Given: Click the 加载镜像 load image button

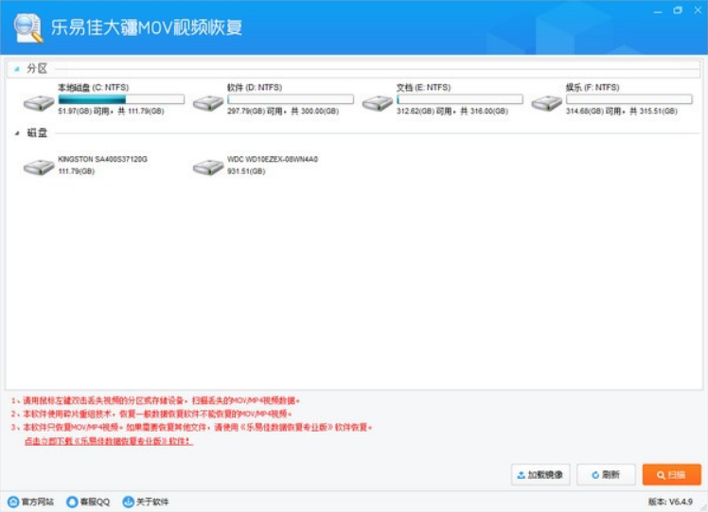Looking at the screenshot, I should (540, 475).
